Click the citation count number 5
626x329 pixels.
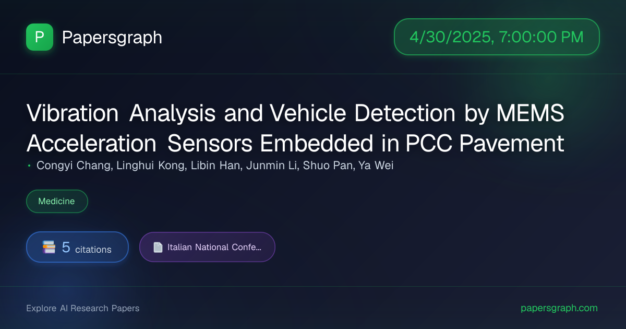66,247
